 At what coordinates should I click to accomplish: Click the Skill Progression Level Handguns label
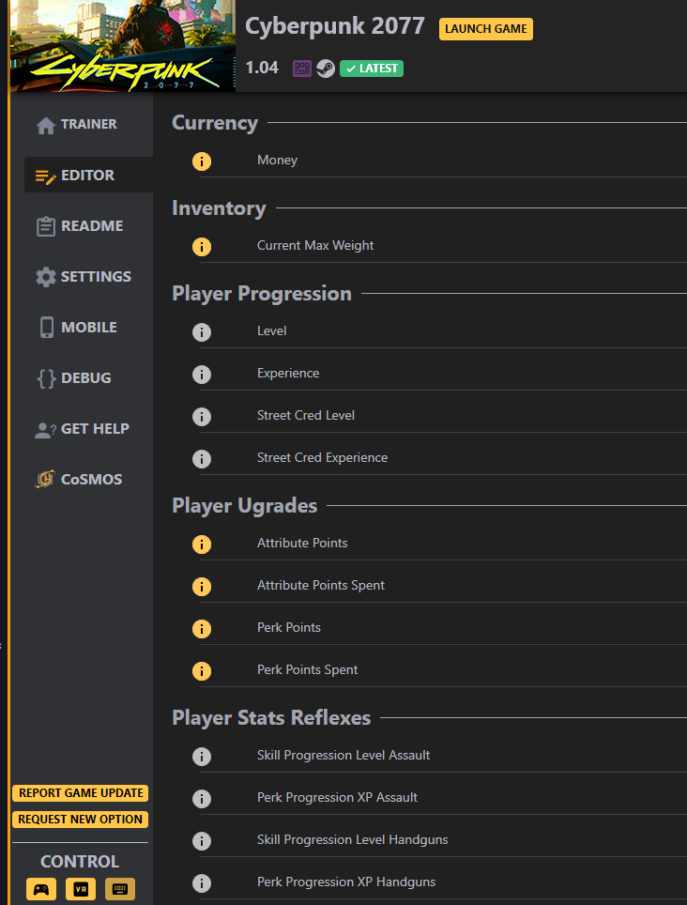point(353,840)
